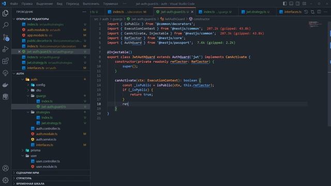331x186 pixels.
Task: Toggle the primary sidebar layout icon
Action: point(285,4)
